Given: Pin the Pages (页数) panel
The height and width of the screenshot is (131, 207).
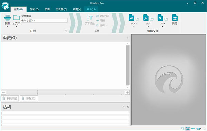Looking at the screenshot, I should 128,38.
